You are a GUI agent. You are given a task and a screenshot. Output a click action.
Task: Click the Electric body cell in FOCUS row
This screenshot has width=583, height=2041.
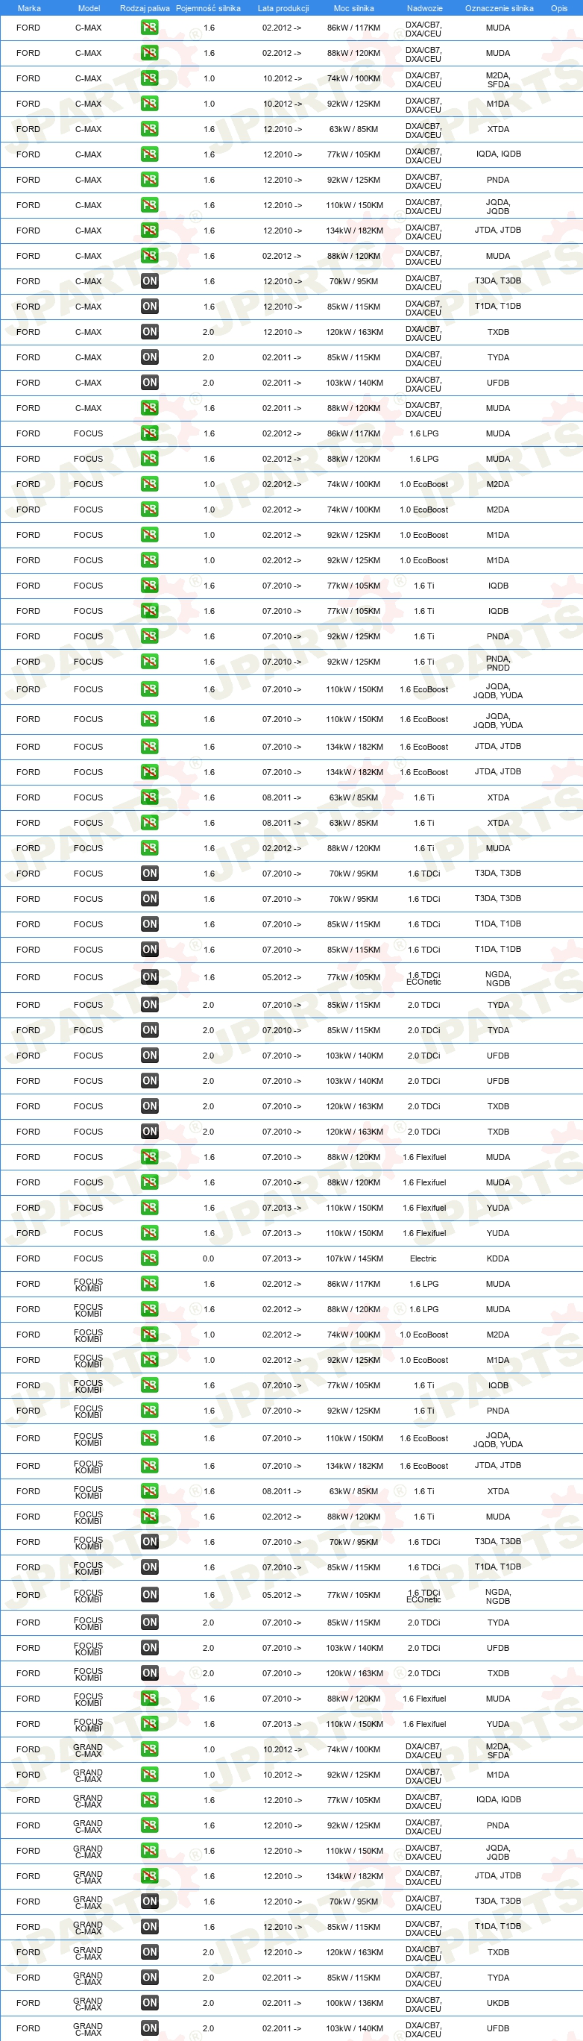[x=423, y=1258]
